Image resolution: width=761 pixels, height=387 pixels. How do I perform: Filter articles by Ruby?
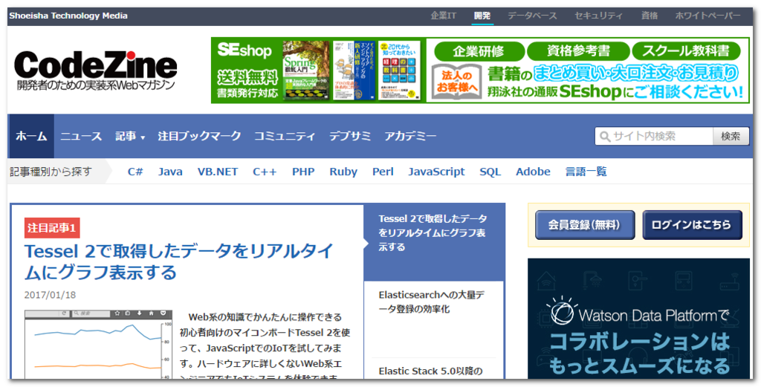point(343,172)
